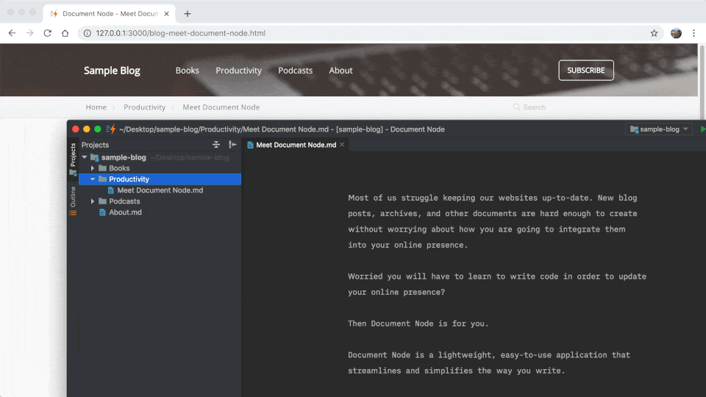Open a new browser tab
Image resolution: width=706 pixels, height=397 pixels.
(x=188, y=13)
